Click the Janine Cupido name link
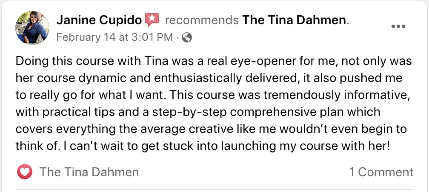This screenshot has width=429, height=192. point(99,20)
